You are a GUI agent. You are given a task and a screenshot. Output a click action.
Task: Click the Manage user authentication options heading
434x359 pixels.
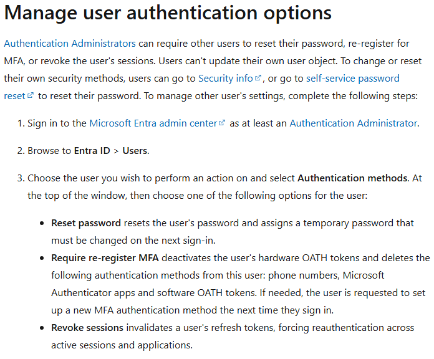[x=168, y=12]
